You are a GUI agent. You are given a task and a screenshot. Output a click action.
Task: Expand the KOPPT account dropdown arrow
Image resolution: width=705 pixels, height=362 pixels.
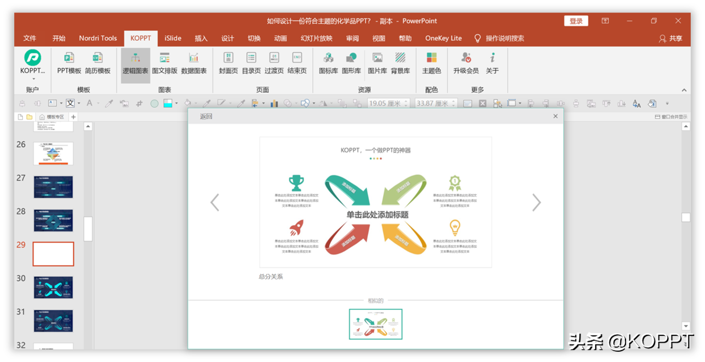[x=34, y=78]
